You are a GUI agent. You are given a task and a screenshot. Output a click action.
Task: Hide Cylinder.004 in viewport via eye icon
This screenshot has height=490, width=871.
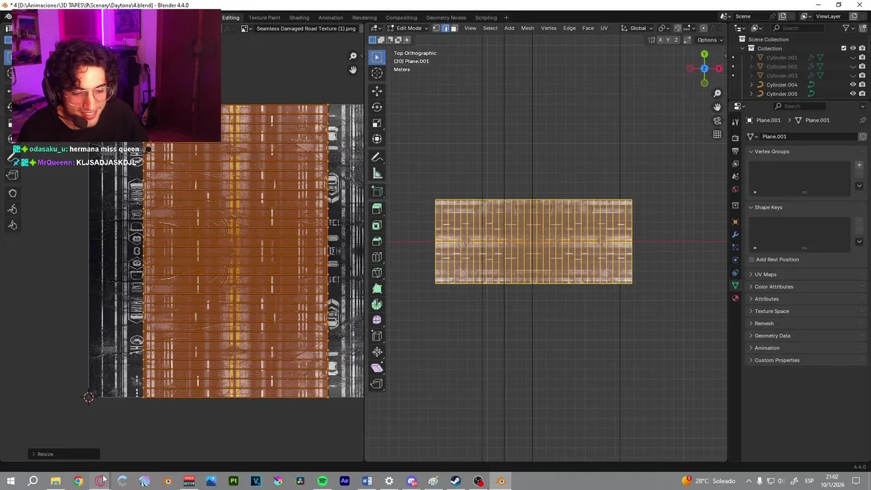tap(853, 84)
